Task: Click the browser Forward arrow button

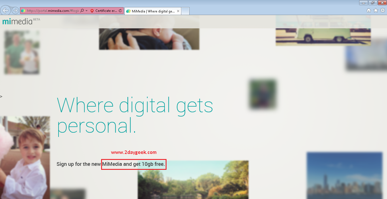Action: click(15, 10)
